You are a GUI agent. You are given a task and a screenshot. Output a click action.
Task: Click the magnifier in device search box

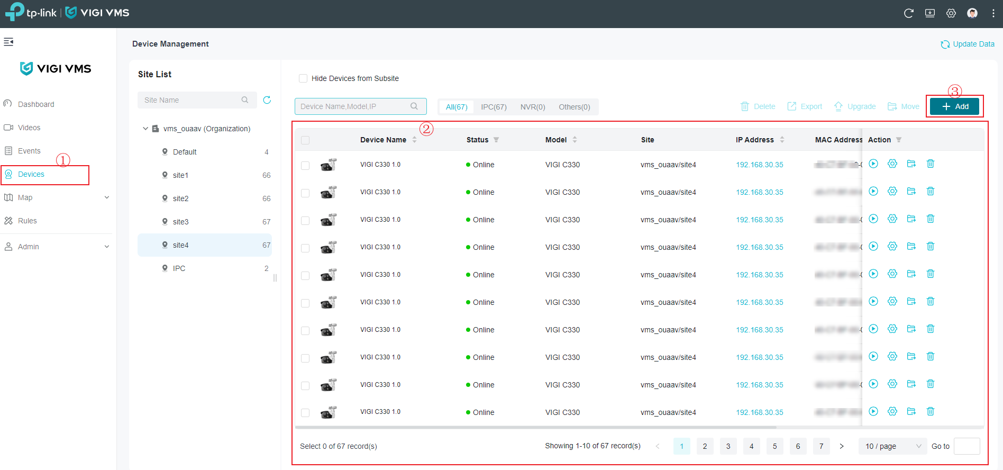[x=414, y=106]
